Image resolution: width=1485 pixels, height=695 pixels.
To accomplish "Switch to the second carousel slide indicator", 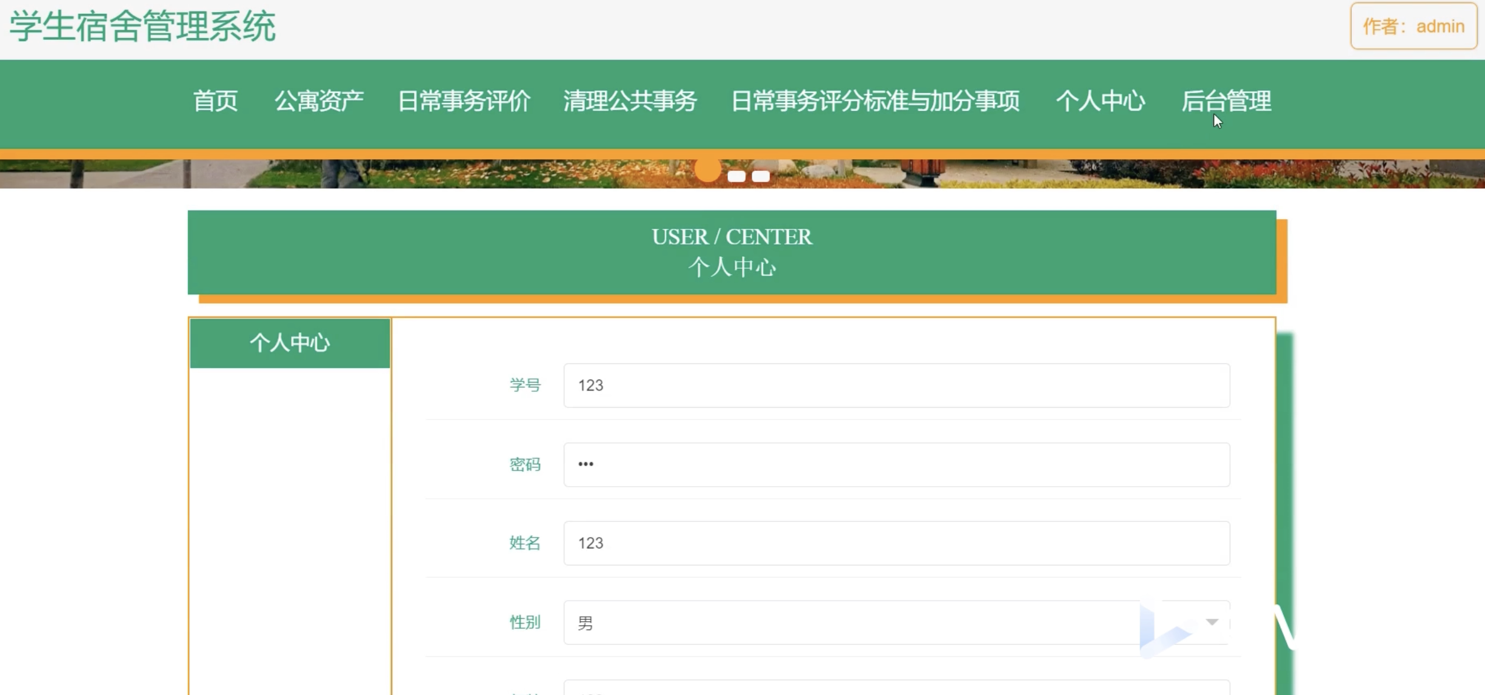I will pyautogui.click(x=736, y=176).
